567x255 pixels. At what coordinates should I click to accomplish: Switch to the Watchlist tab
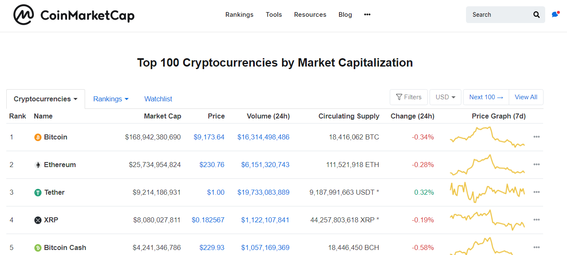pyautogui.click(x=158, y=99)
